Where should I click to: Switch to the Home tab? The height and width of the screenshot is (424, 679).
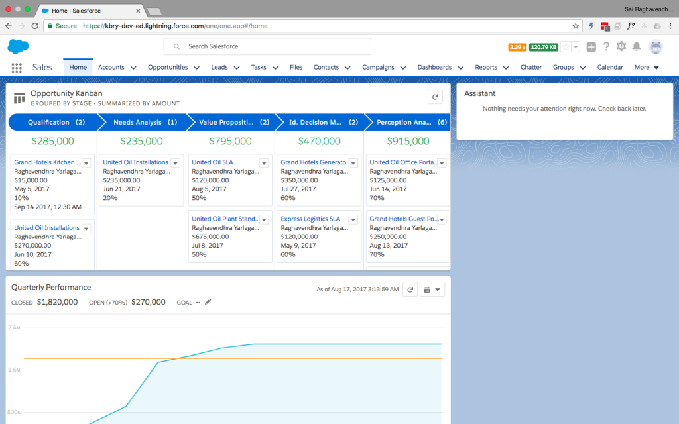pyautogui.click(x=78, y=67)
